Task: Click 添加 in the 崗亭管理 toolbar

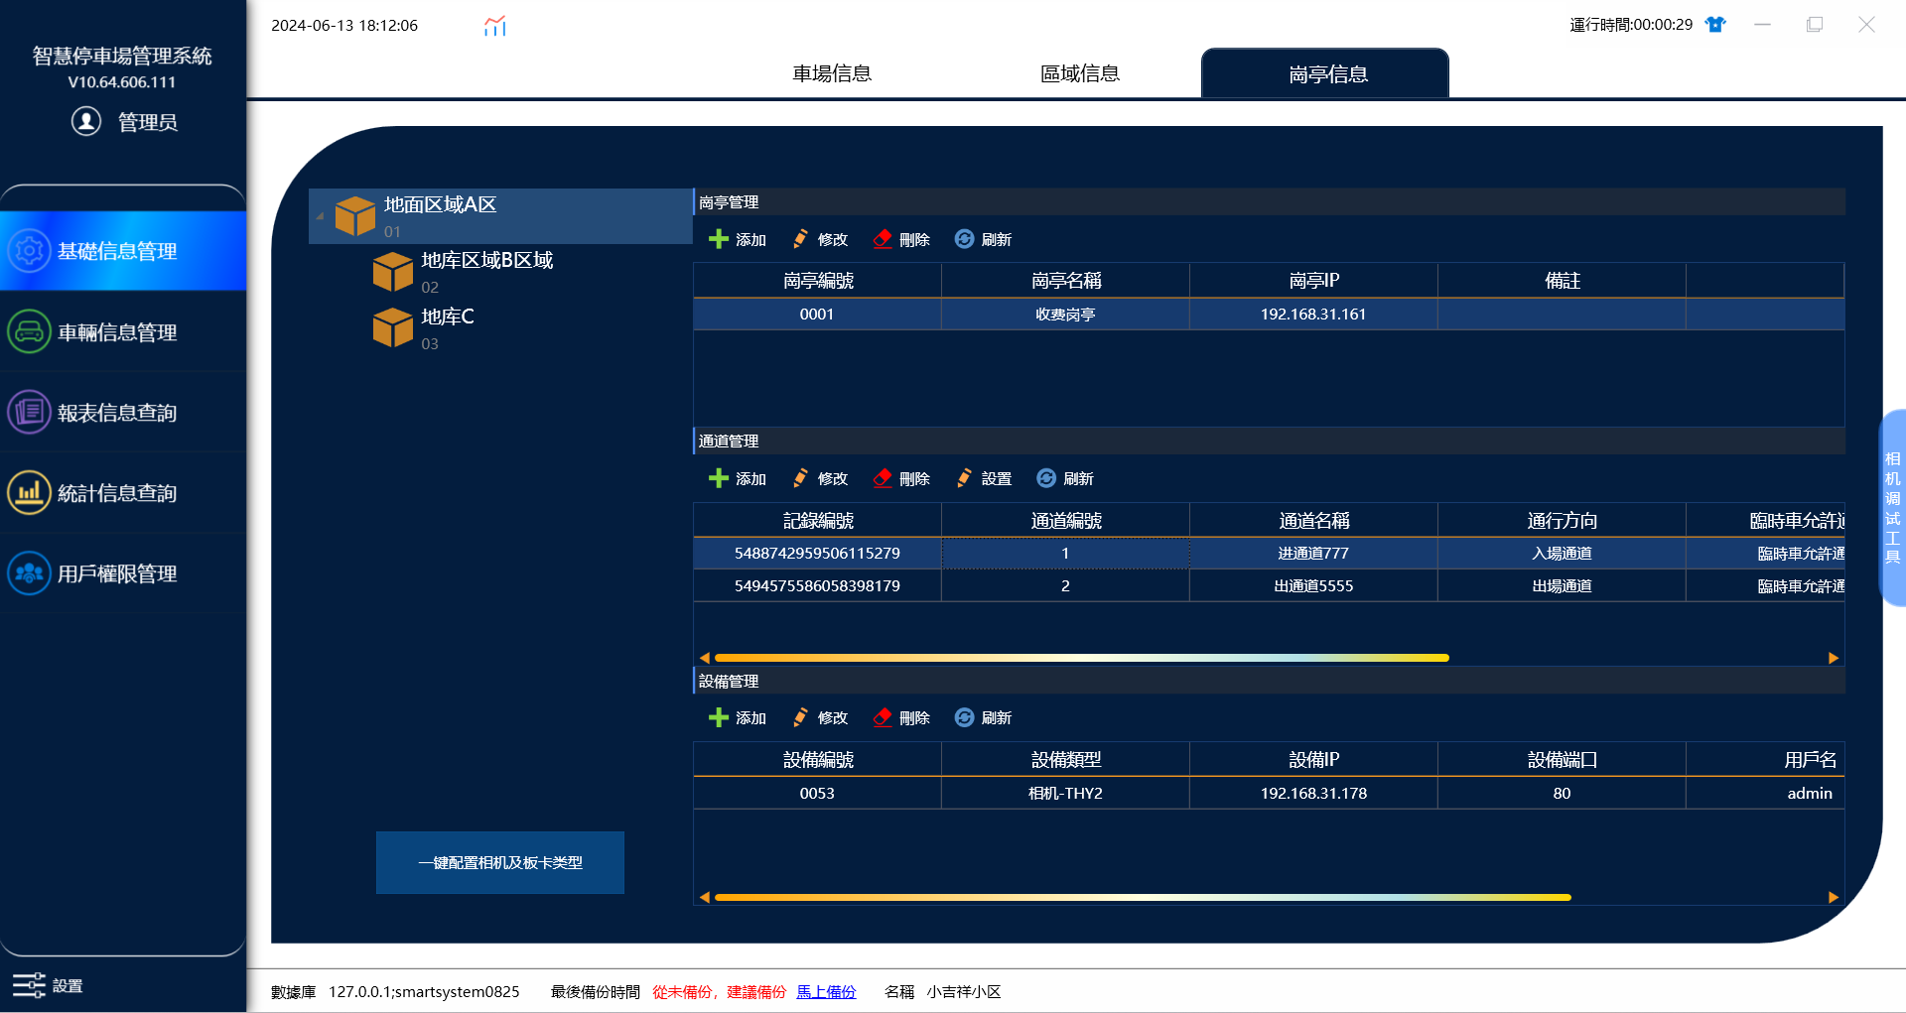Action: tap(738, 239)
